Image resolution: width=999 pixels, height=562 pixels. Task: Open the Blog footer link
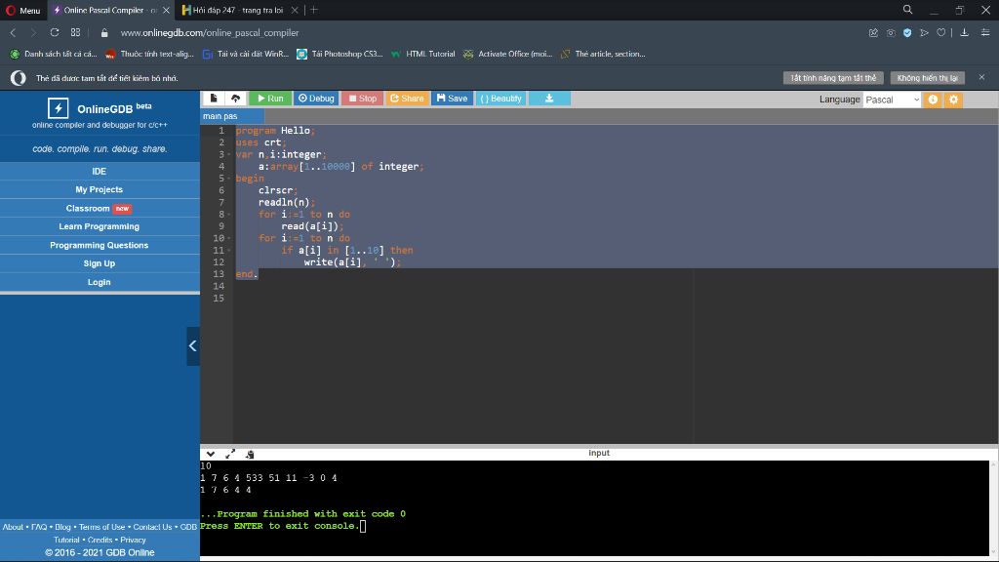pos(62,527)
